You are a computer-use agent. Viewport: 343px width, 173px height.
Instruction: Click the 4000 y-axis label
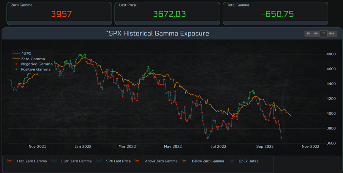coord(331,114)
